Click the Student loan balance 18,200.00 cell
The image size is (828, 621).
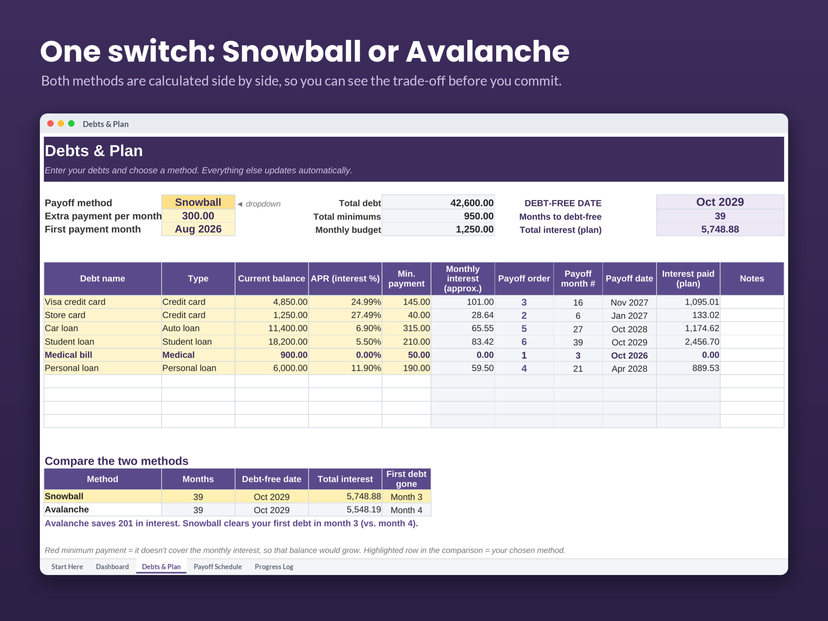(x=271, y=341)
